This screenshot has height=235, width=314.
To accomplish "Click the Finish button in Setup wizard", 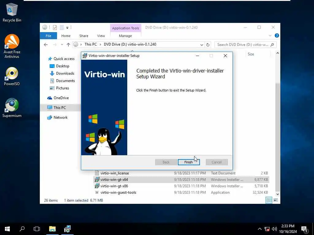I will (189, 162).
